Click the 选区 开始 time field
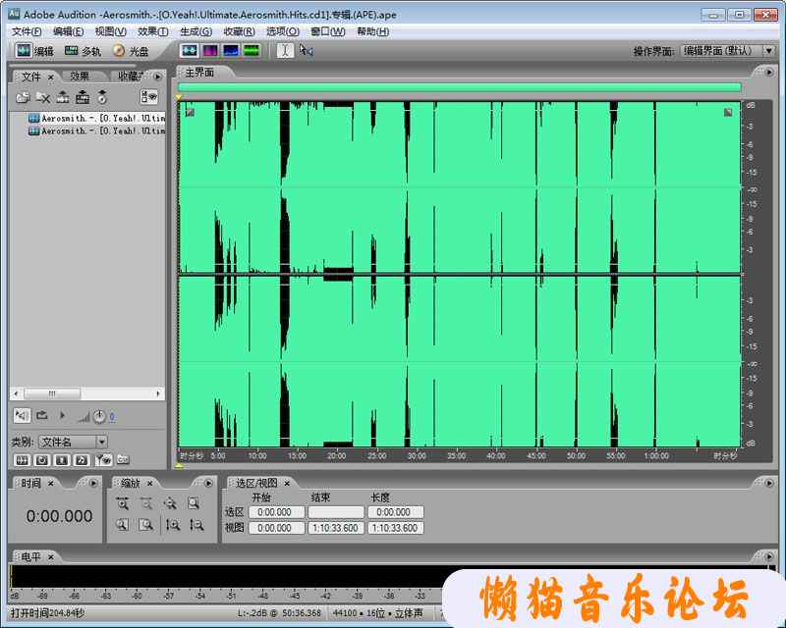Image resolution: width=786 pixels, height=628 pixels. tap(277, 512)
